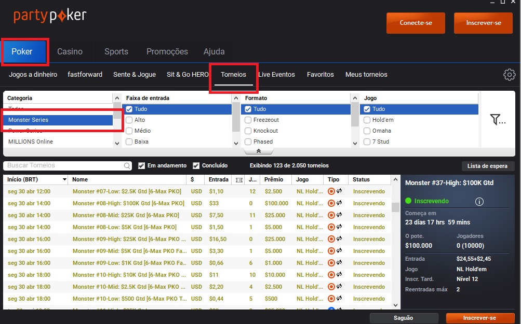Image resolution: width=521 pixels, height=324 pixels.
Task: Click green Inscrevendo status dot in details panel
Action: click(x=408, y=201)
